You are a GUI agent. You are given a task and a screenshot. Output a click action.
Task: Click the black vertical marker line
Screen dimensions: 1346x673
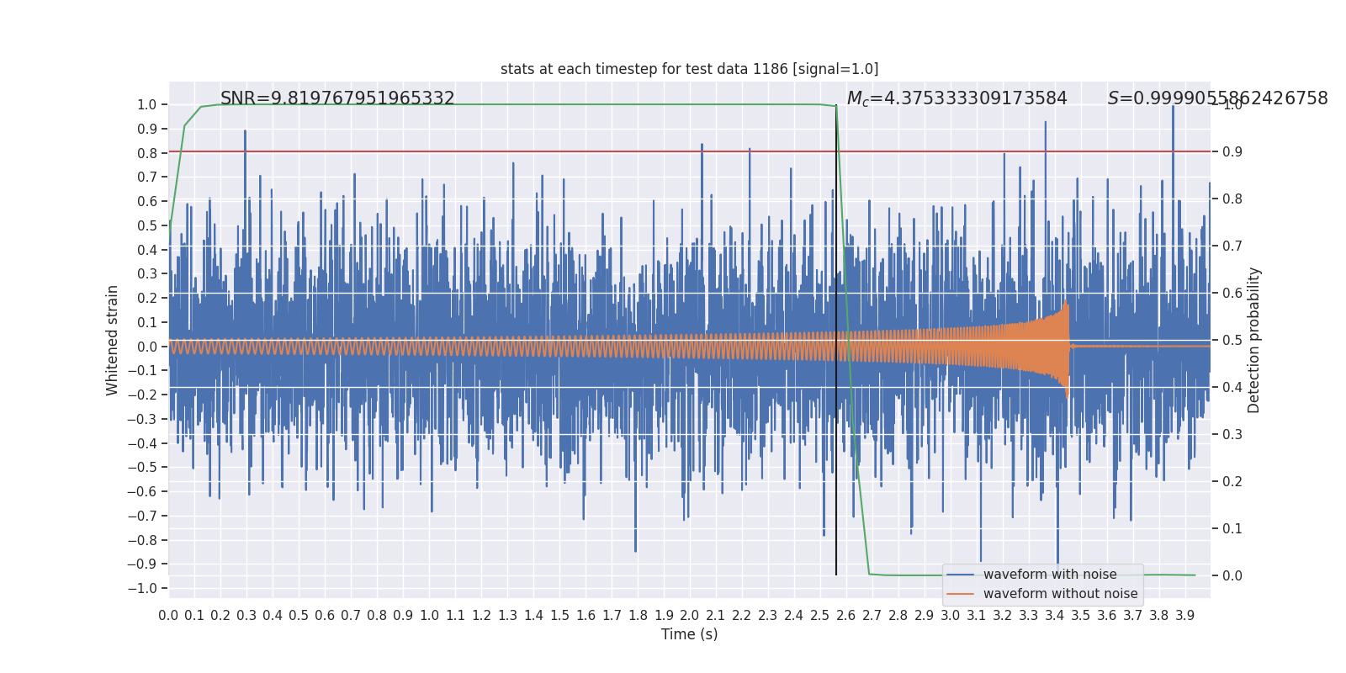click(x=836, y=340)
